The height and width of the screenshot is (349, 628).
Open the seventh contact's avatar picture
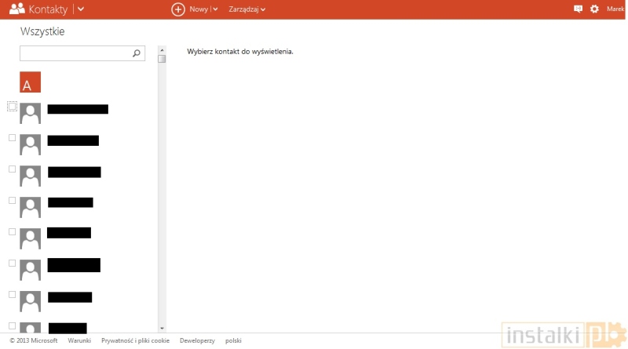point(30,301)
